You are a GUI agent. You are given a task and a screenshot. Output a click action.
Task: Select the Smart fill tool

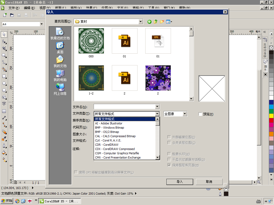pyautogui.click(x=4, y=69)
